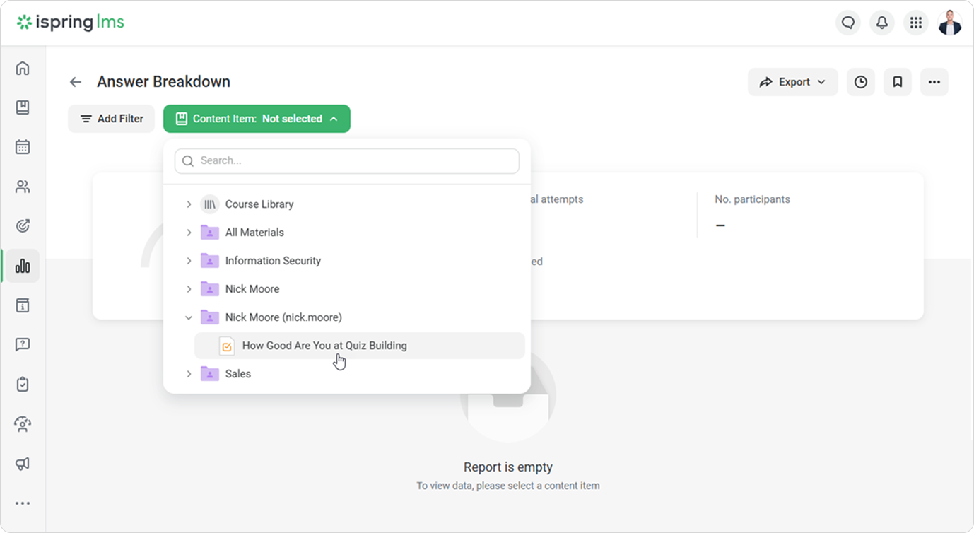Expand the Course Library tree node
Image resolution: width=974 pixels, height=533 pixels.
pos(189,204)
